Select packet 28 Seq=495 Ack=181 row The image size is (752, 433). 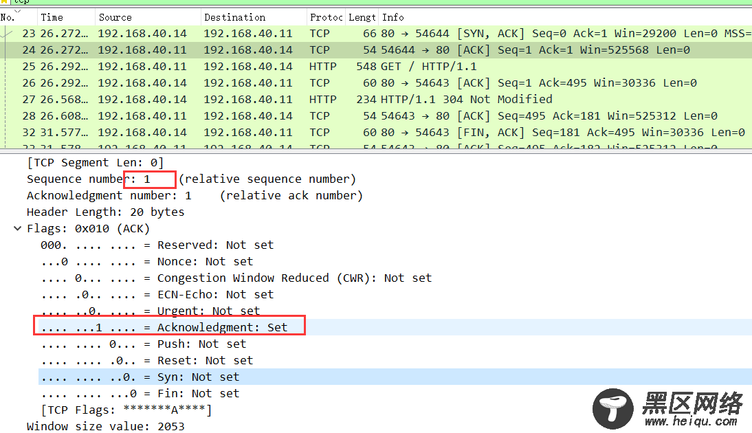(376, 116)
